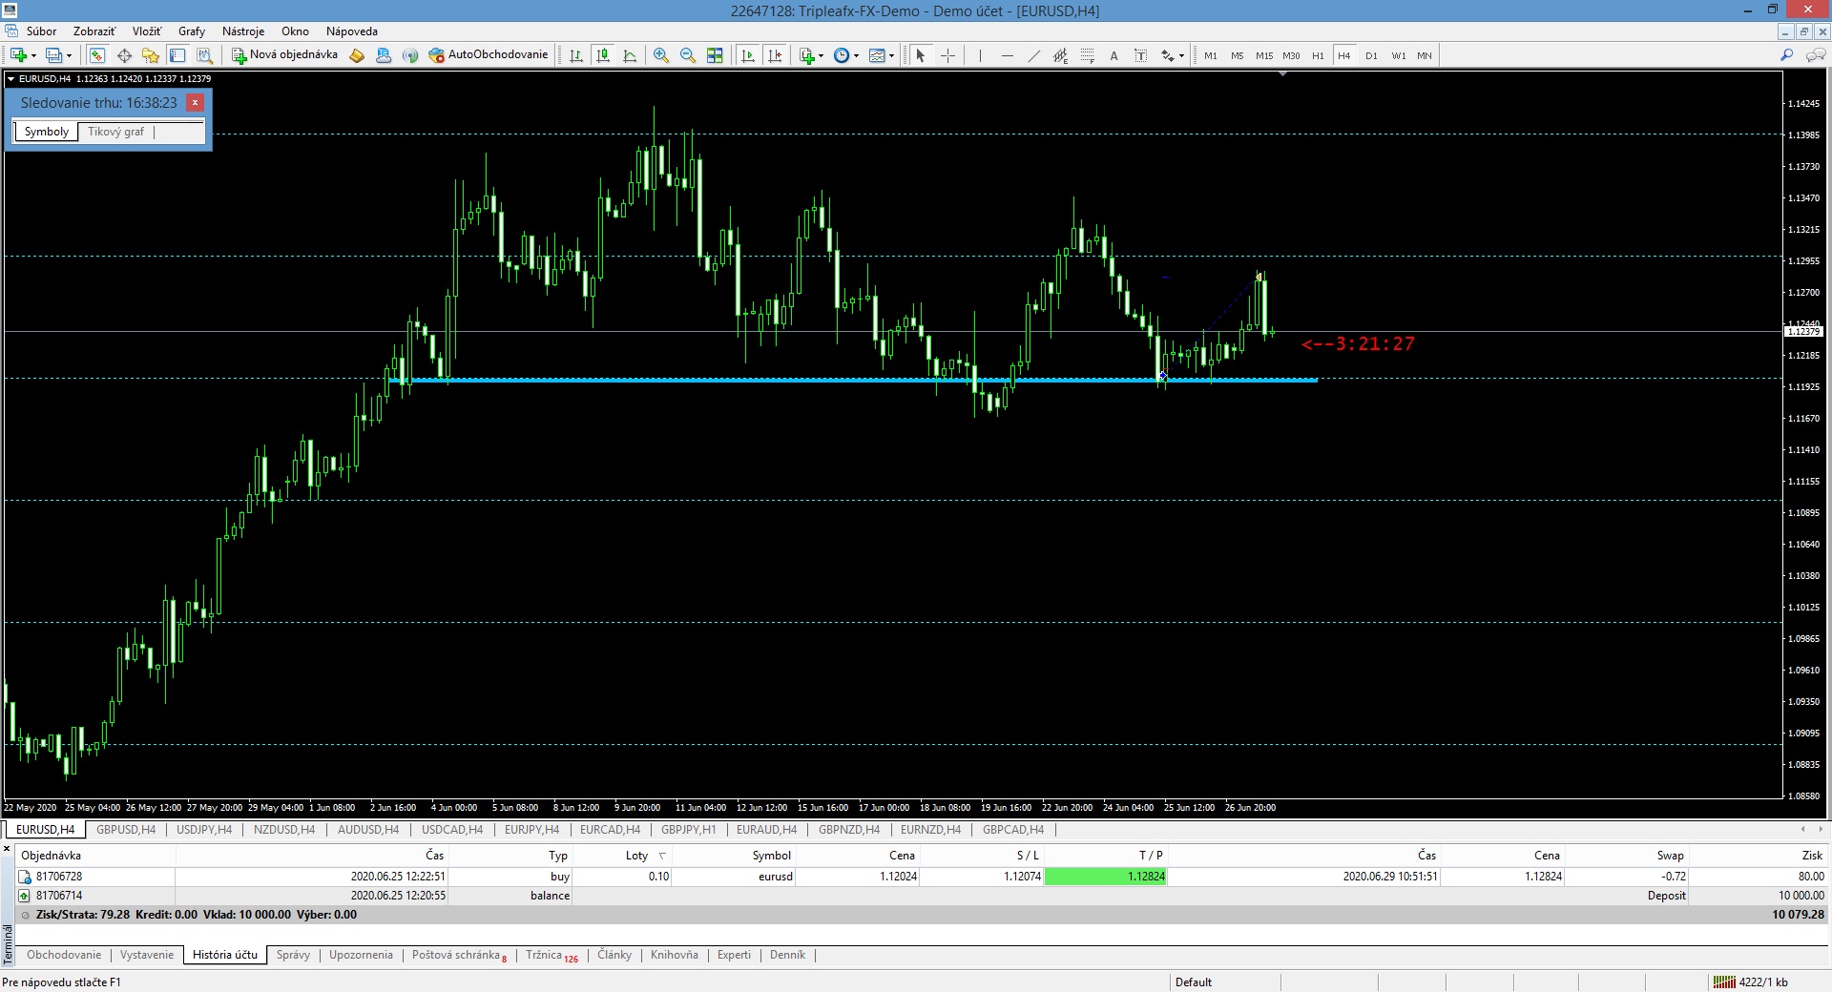Image resolution: width=1832 pixels, height=992 pixels.
Task: Open the Nástroje menu
Action: click(x=243, y=31)
